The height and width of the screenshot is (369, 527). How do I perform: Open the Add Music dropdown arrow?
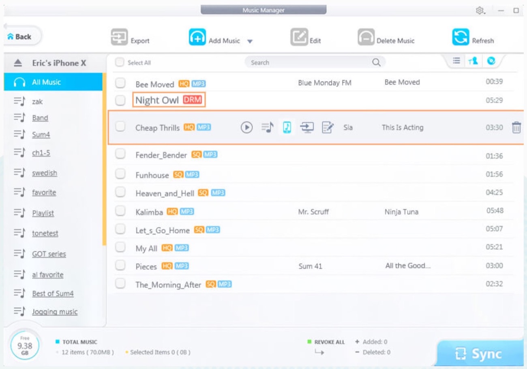pyautogui.click(x=250, y=41)
